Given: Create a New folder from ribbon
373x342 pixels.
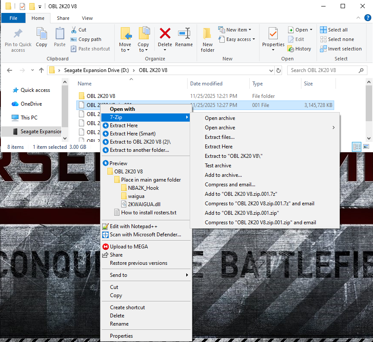Looking at the screenshot, I should point(207,40).
